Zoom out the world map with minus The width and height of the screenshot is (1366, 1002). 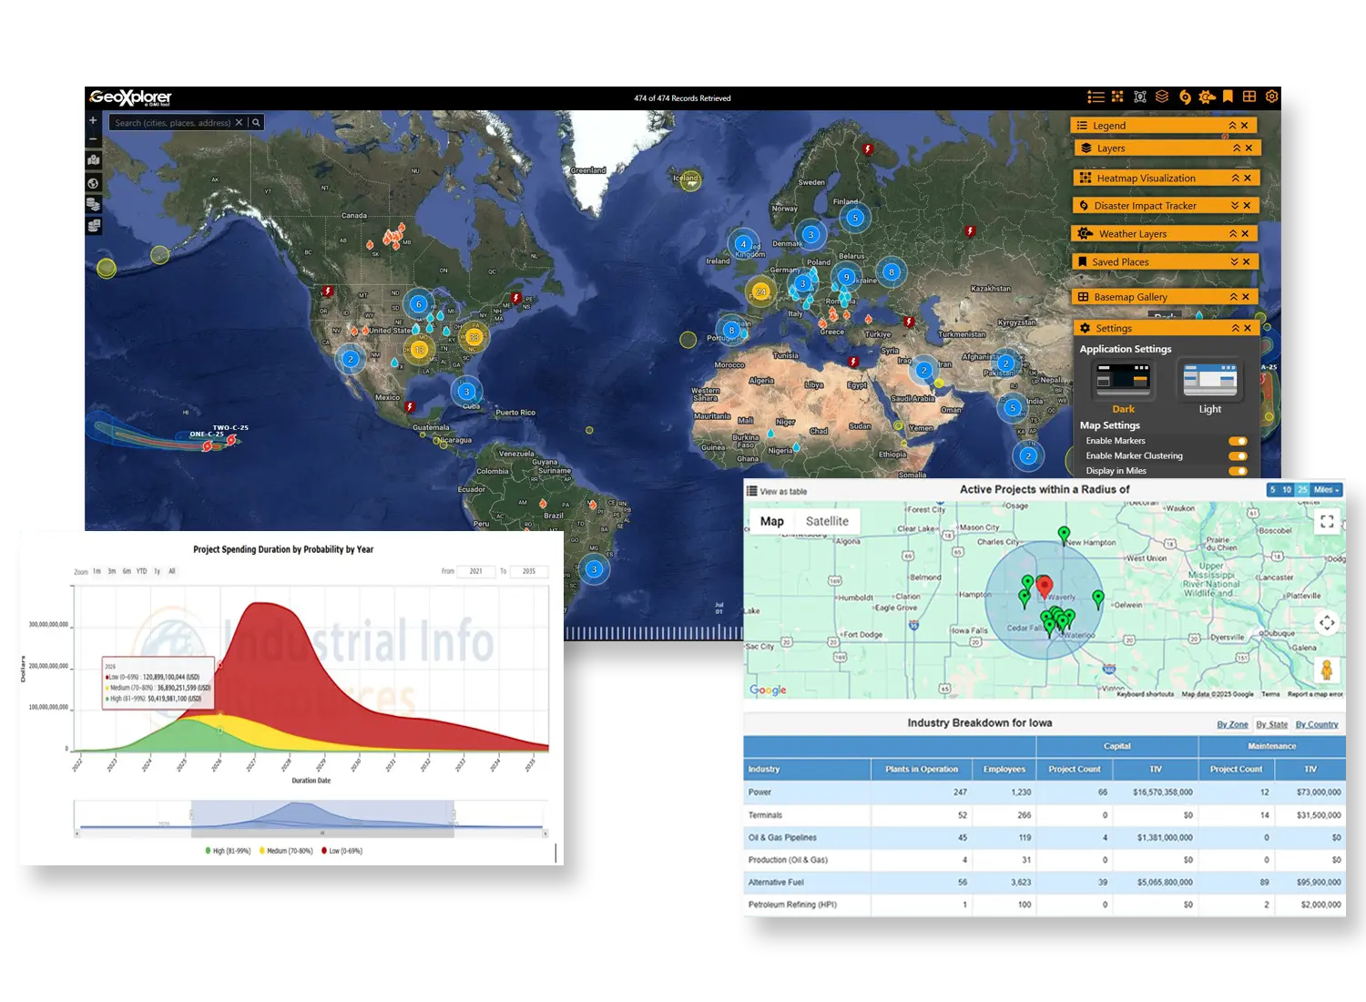coord(93,138)
